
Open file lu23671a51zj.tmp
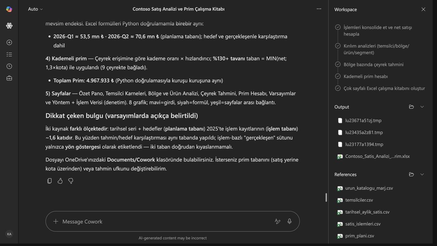point(363,120)
